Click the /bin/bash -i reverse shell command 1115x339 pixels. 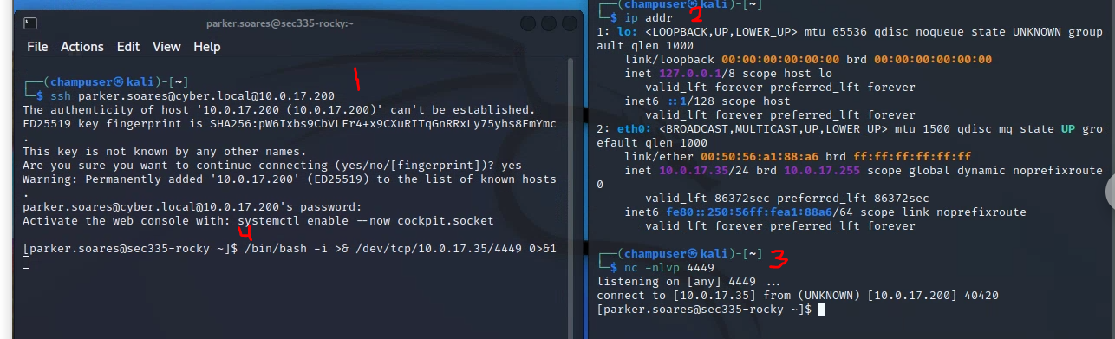tap(401, 249)
